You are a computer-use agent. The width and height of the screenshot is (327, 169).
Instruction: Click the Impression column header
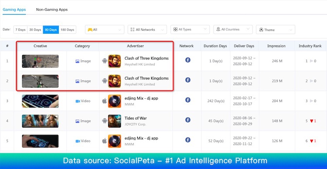click(276, 46)
